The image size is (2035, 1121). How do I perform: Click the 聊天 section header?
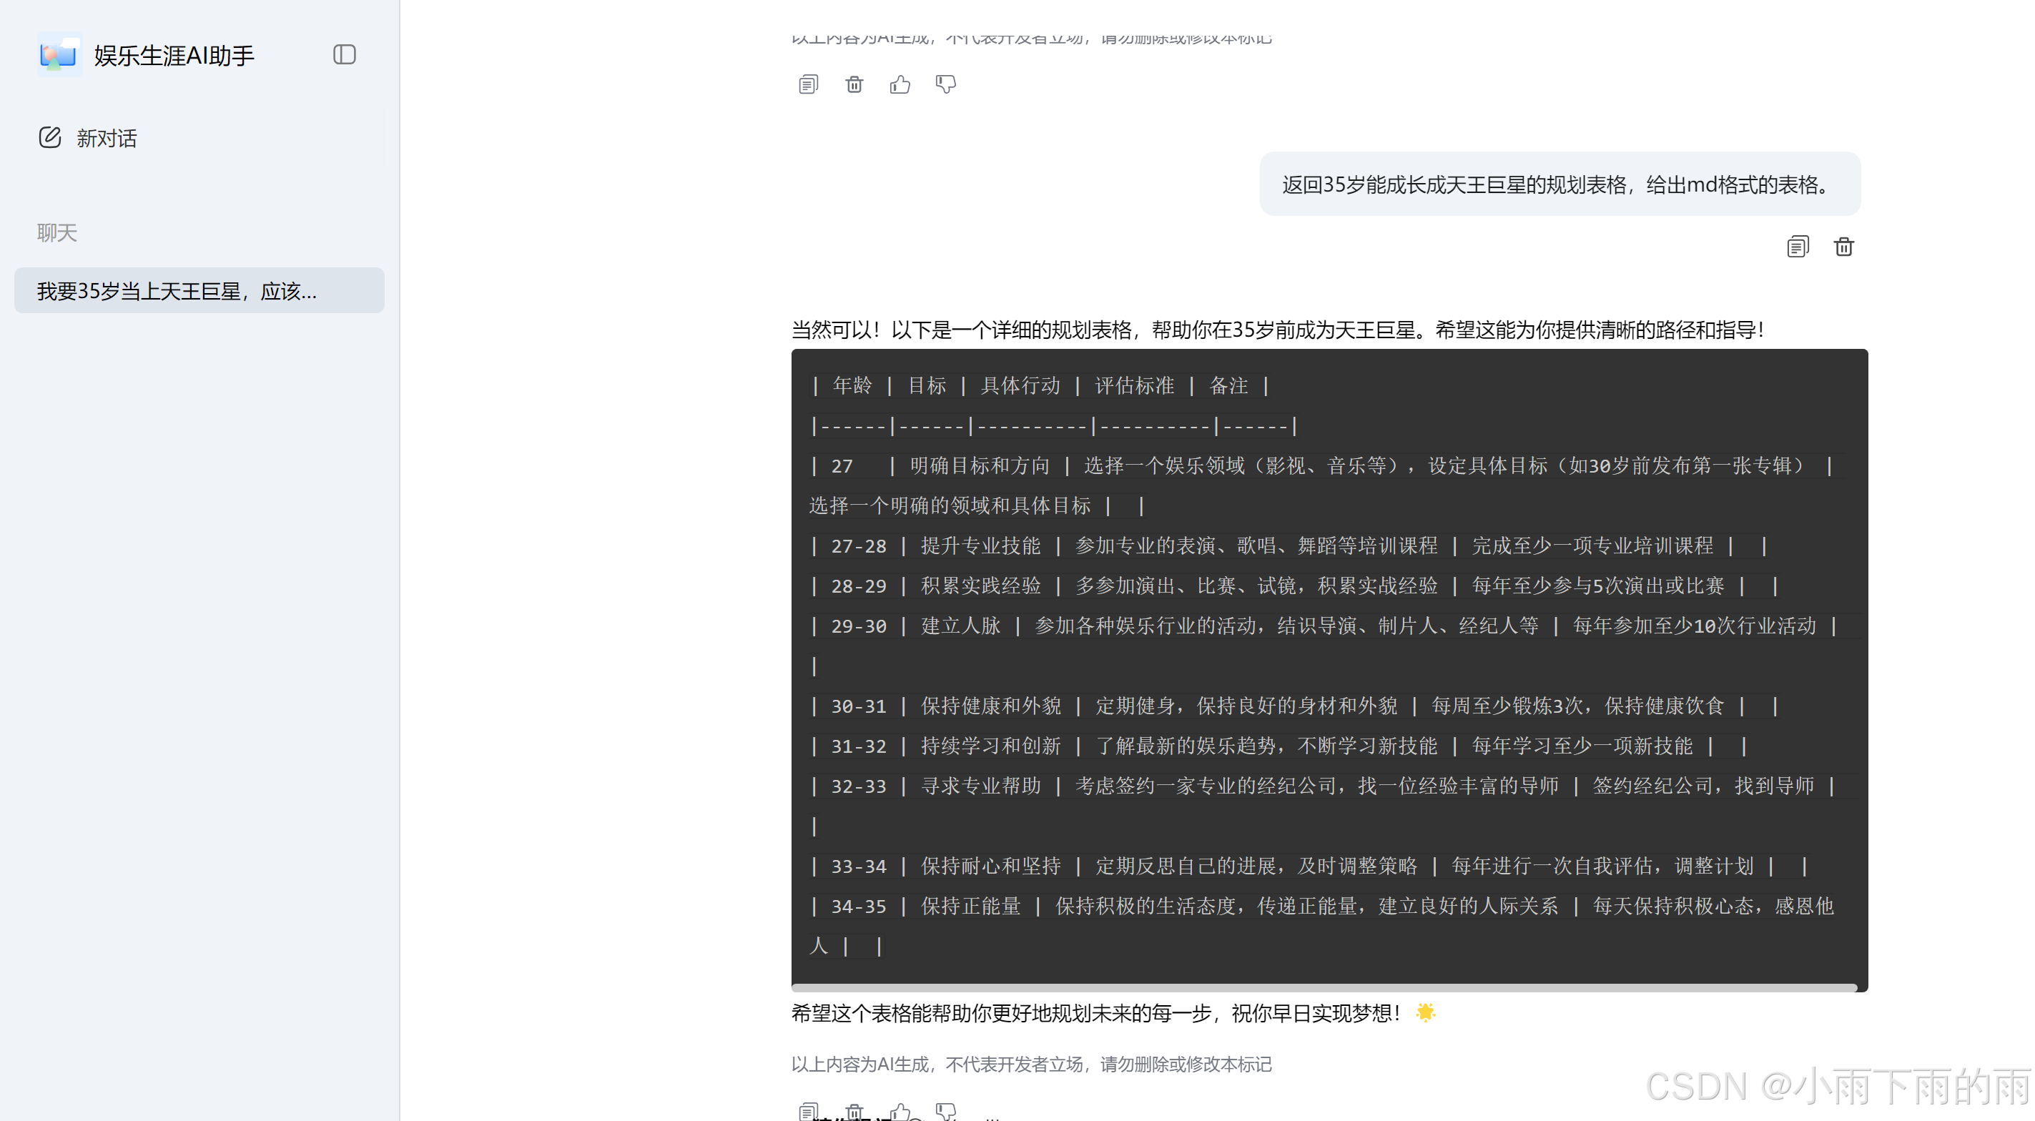(x=56, y=232)
